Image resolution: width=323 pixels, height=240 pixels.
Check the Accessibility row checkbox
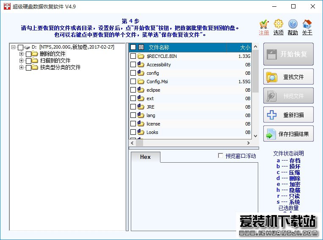[133, 64]
